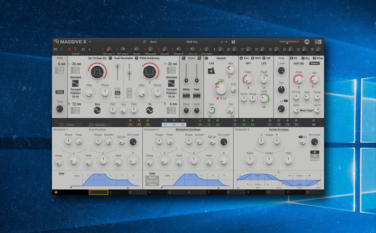The image size is (376, 233).
Task: Toggle the Stereo button in the effects
Action: [314, 64]
